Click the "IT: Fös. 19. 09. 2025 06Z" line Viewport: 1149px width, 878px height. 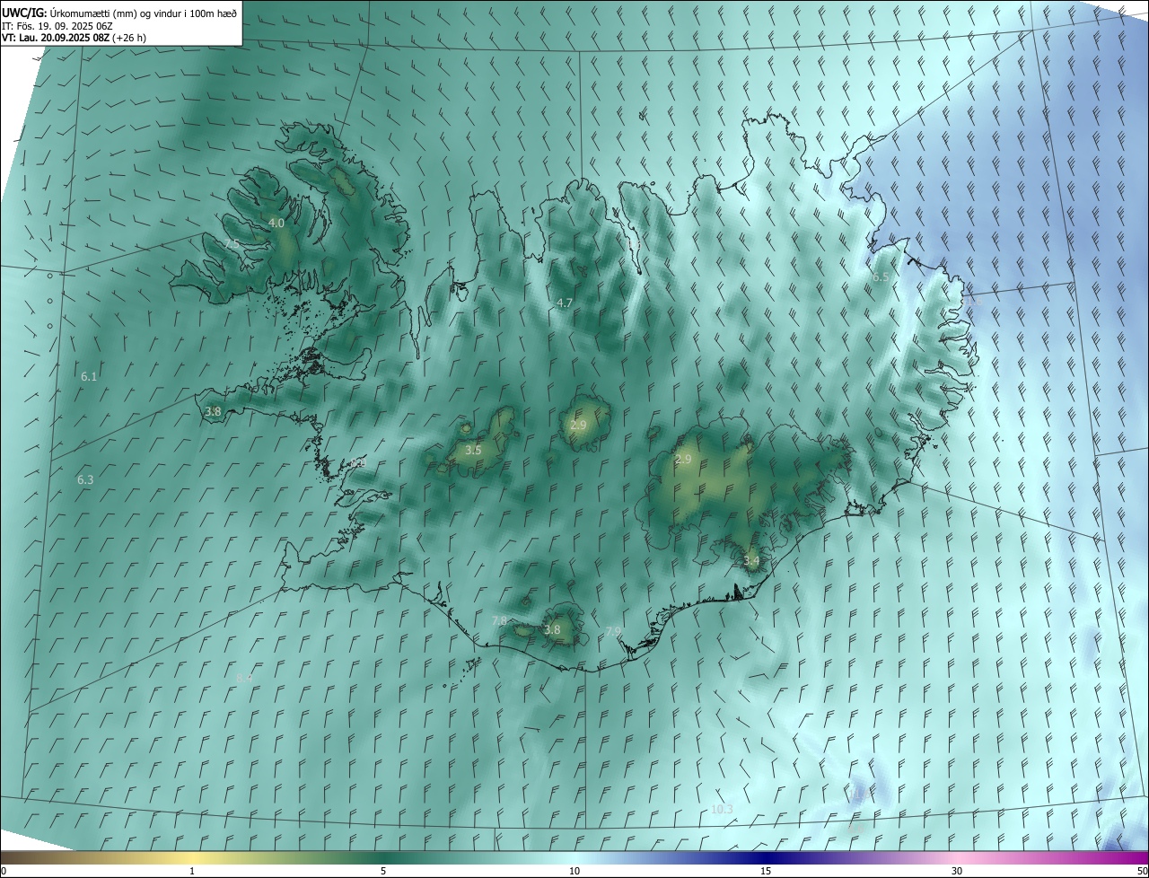pyautogui.click(x=57, y=25)
